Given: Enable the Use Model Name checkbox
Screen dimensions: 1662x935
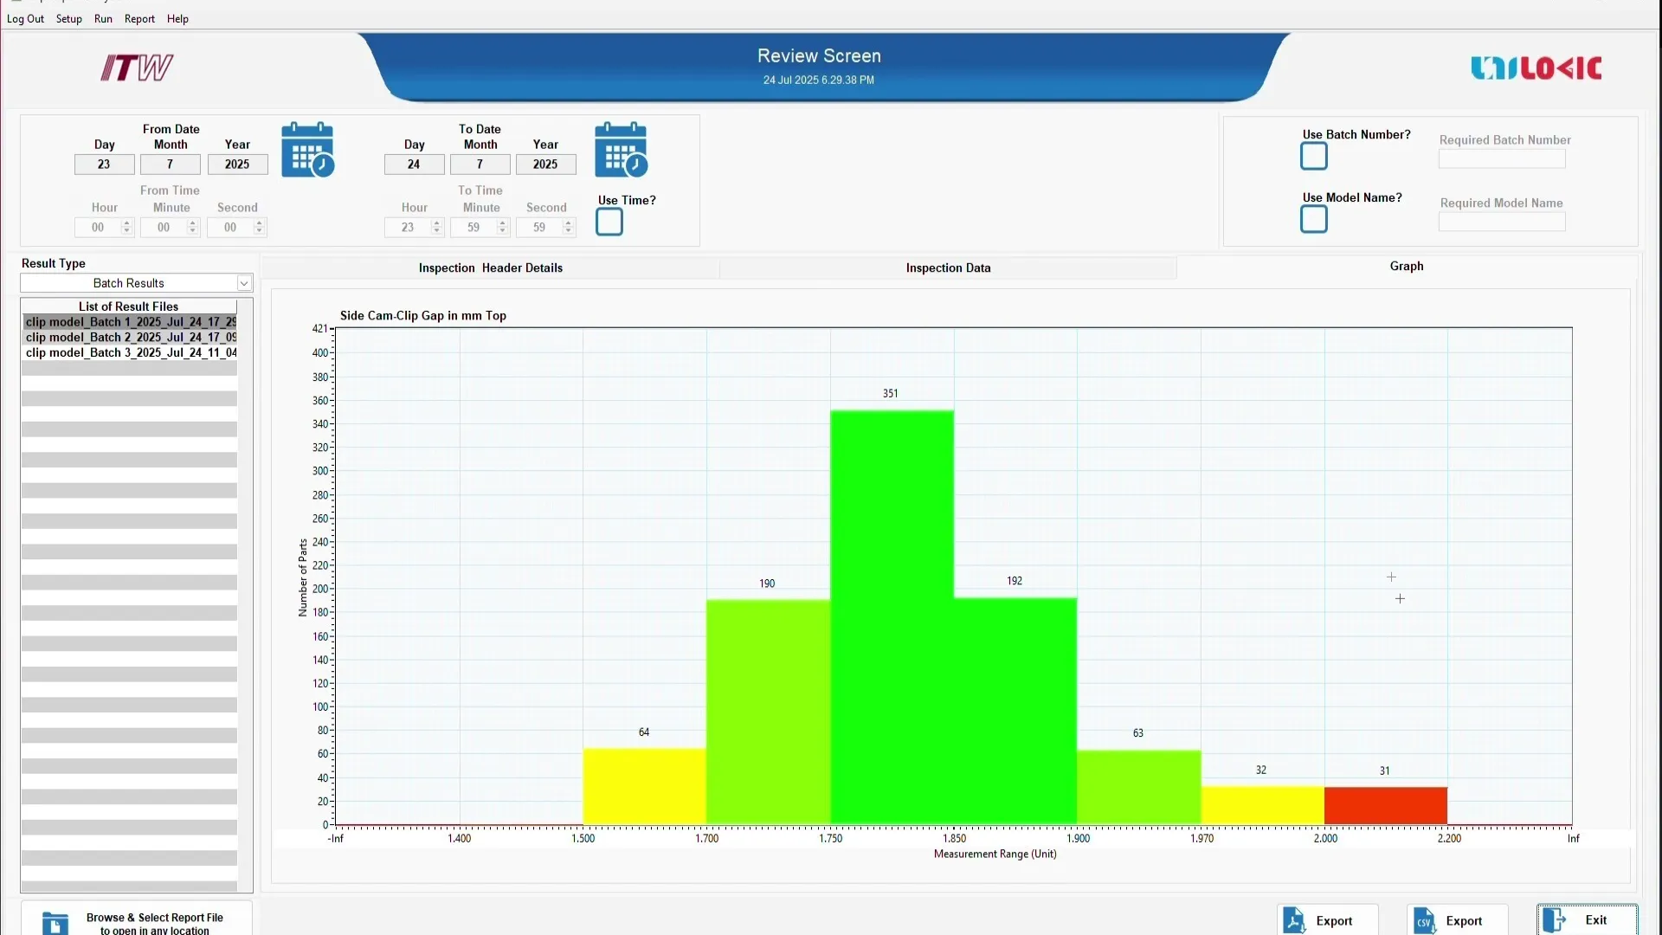Looking at the screenshot, I should coord(1312,219).
